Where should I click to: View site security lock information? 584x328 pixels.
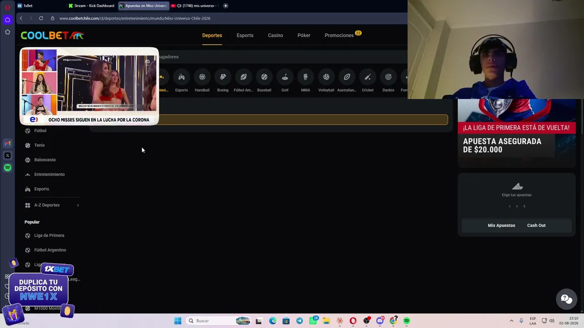[x=52, y=18]
